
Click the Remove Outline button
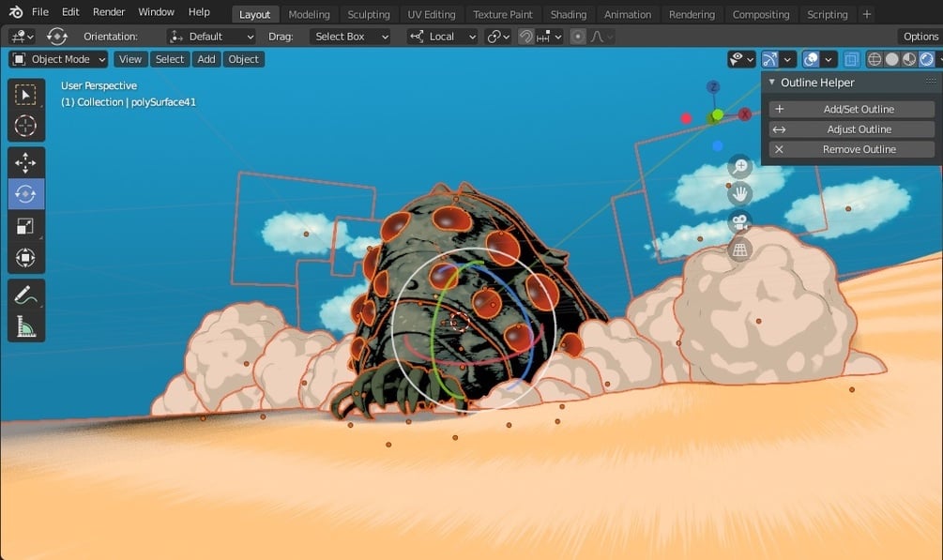852,149
